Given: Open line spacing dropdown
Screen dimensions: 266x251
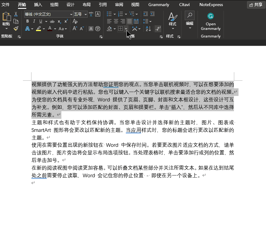Looking at the screenshot, I should [x=147, y=21].
